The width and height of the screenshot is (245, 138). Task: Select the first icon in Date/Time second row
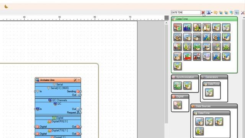(178, 37)
